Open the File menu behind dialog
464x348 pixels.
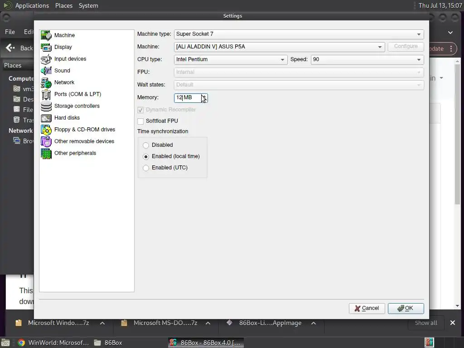point(10,32)
